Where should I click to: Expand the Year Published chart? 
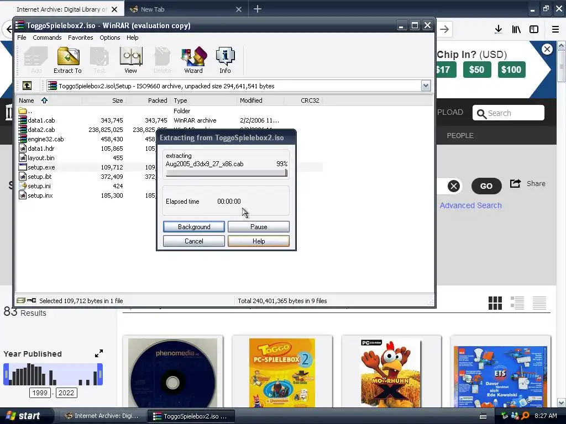(99, 354)
